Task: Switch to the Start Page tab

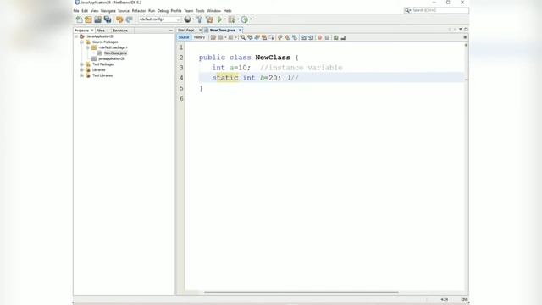Action: click(186, 30)
